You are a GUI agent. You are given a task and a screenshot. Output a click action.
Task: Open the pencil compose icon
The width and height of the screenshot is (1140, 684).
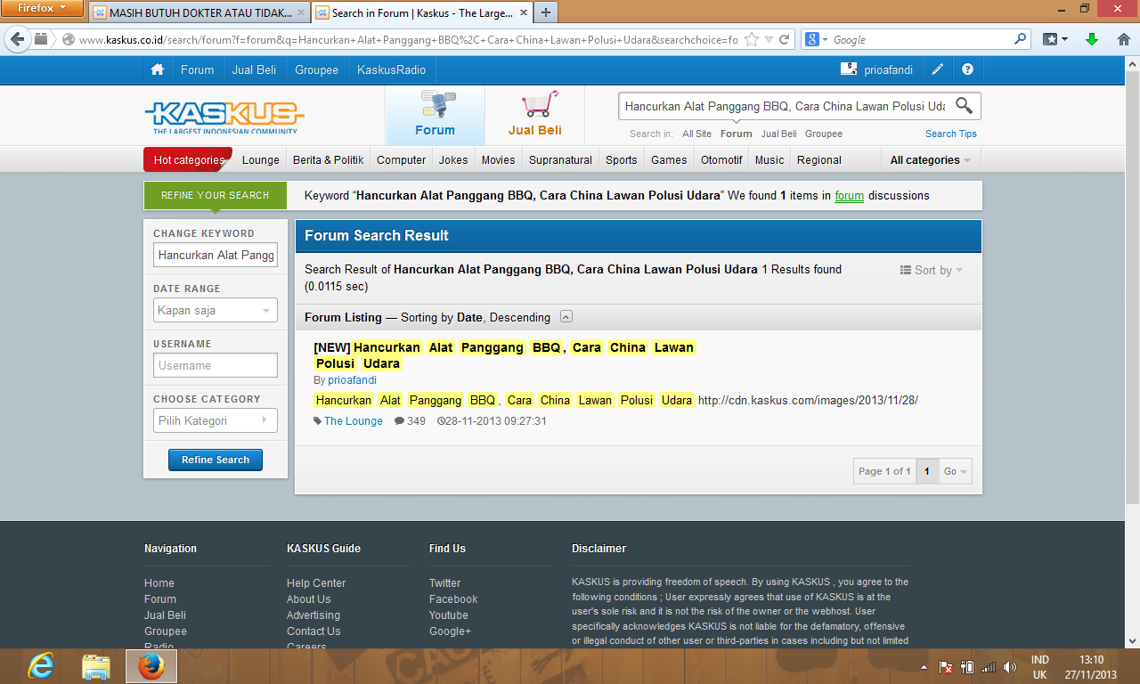(x=938, y=69)
